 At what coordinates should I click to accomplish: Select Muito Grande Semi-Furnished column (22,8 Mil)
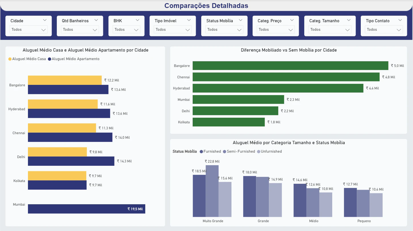point(212,191)
